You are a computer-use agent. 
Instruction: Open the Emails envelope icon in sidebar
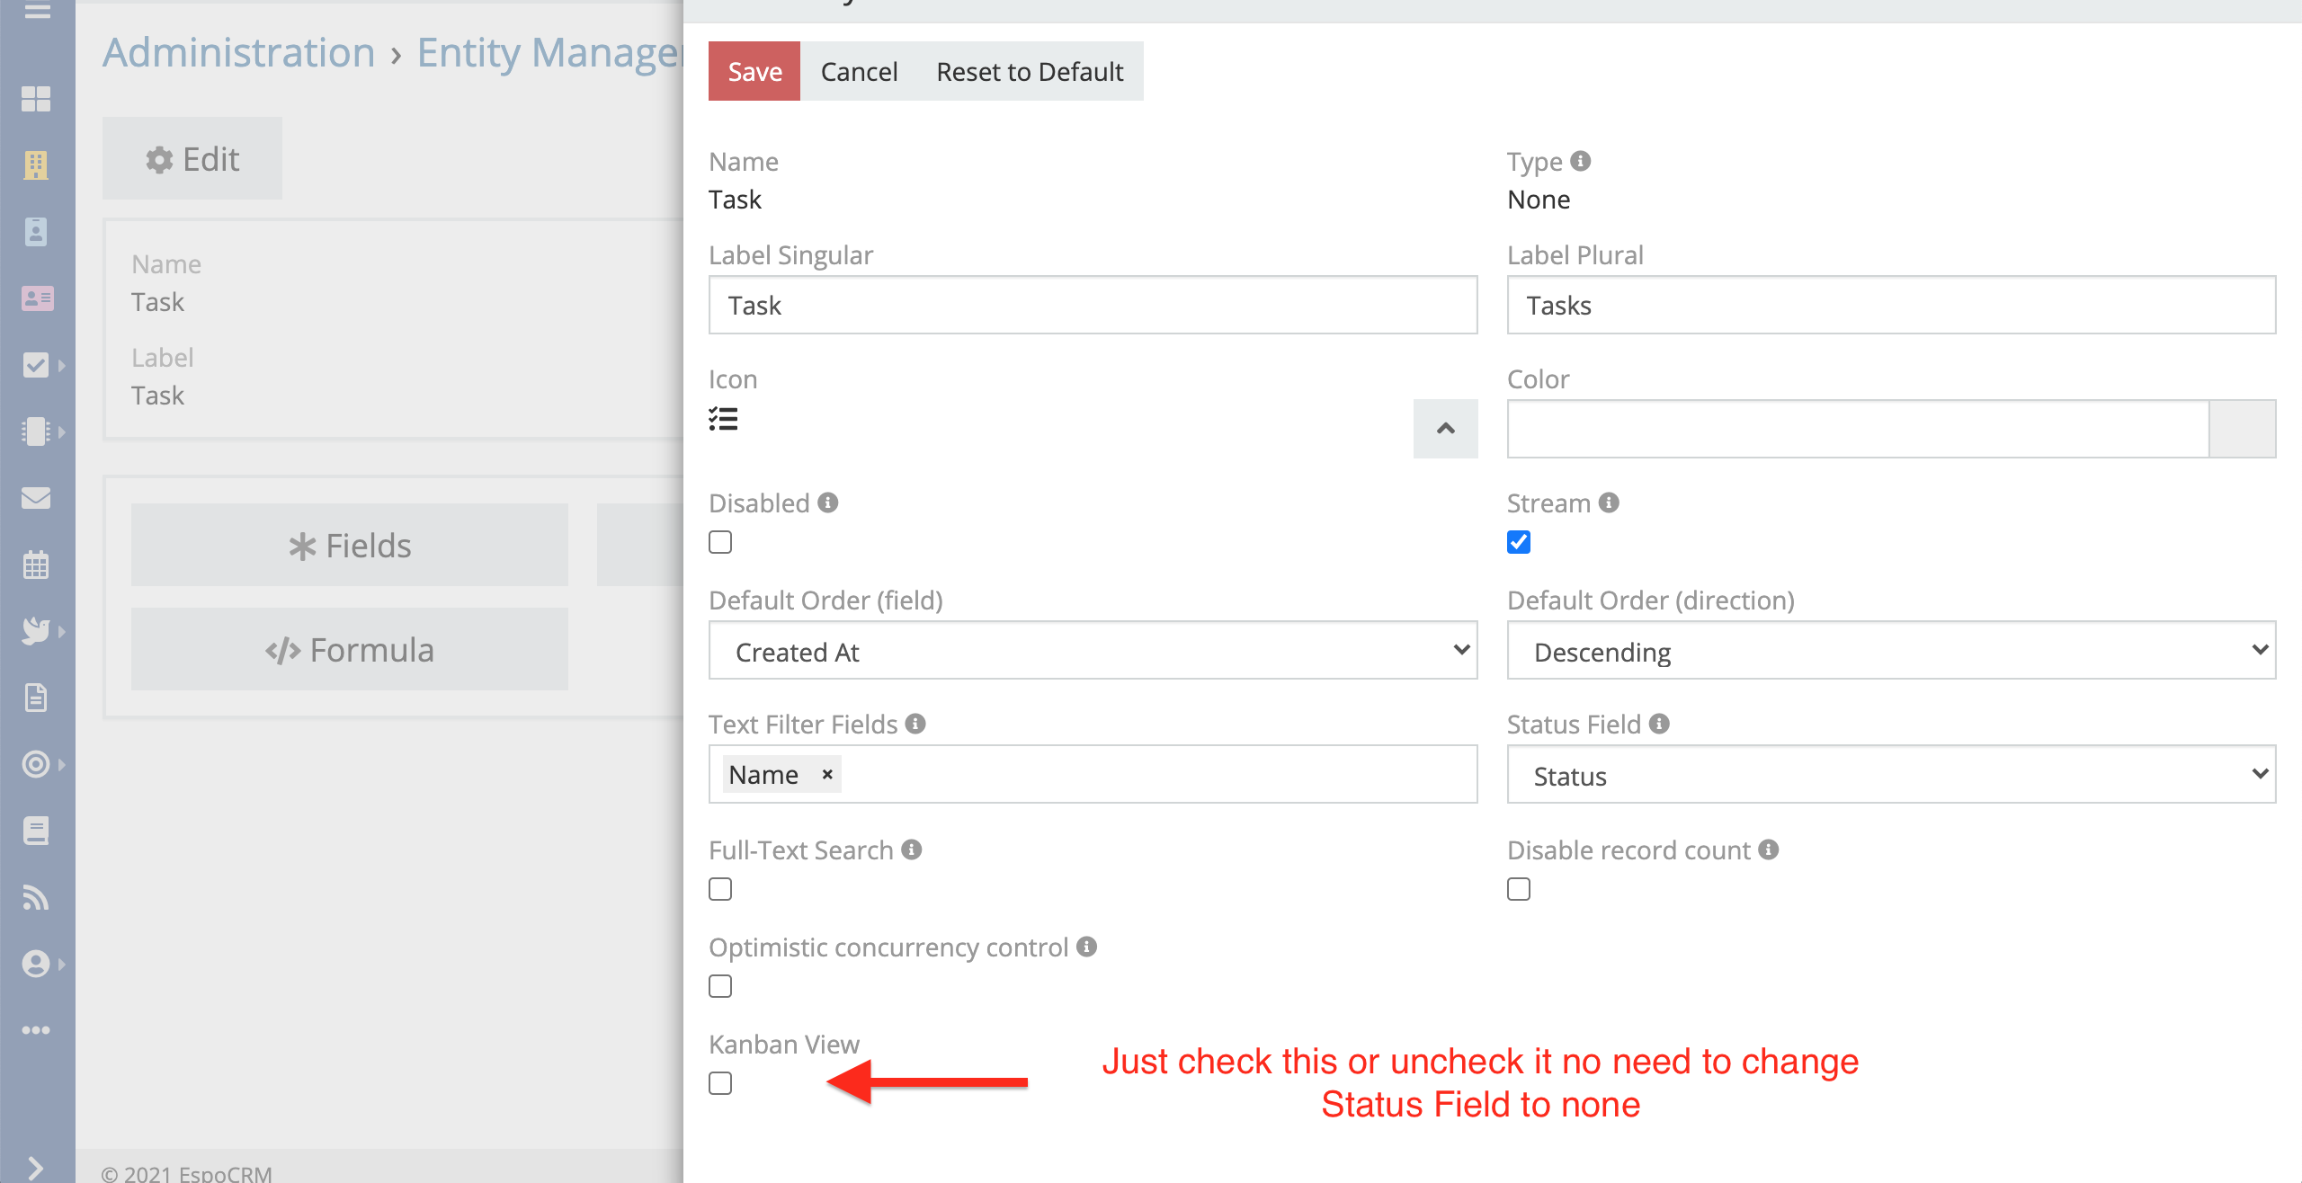coord(36,498)
